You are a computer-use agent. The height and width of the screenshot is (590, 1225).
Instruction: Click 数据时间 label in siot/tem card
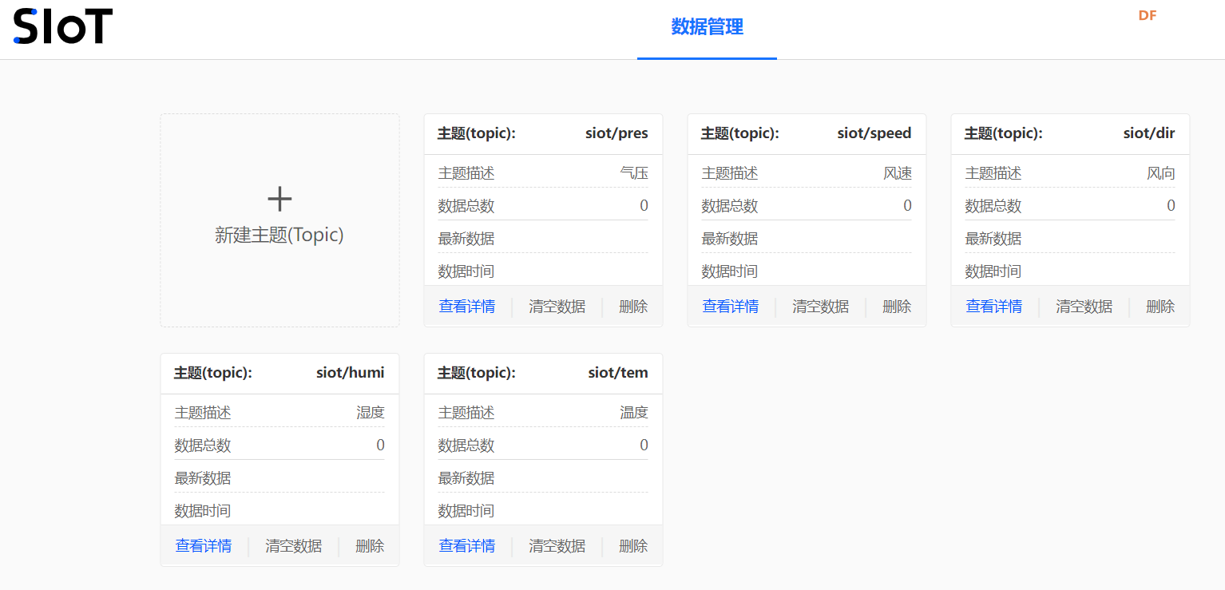466,511
